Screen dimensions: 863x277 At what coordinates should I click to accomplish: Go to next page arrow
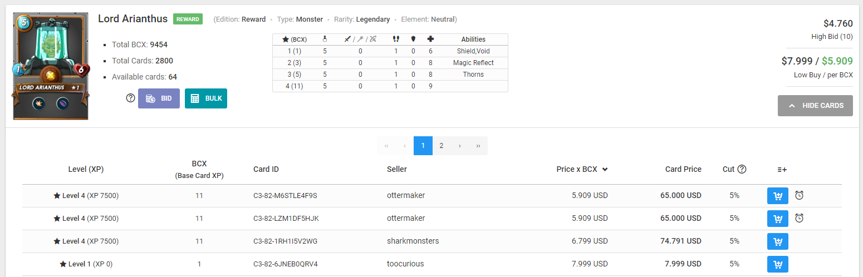tap(459, 146)
